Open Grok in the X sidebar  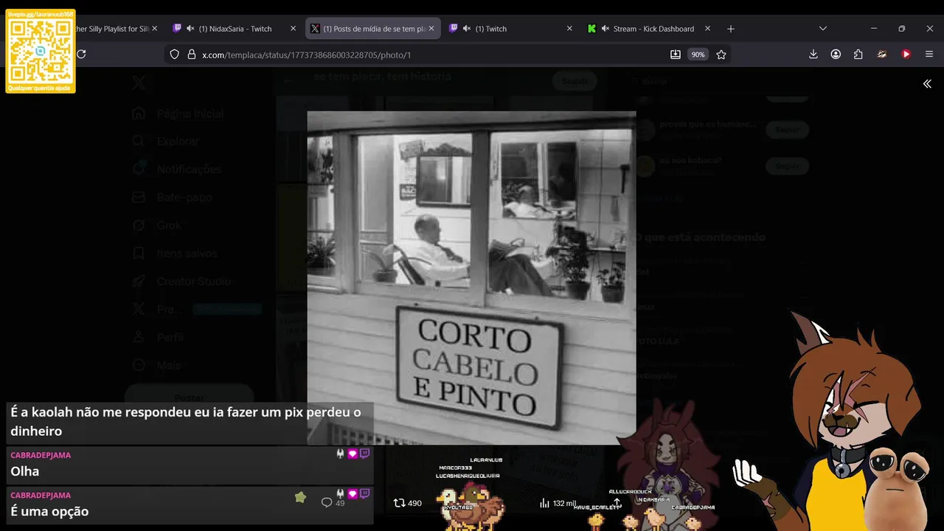coord(169,226)
